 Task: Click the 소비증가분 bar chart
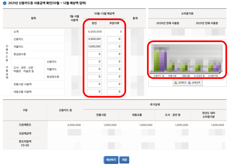tap(187, 59)
